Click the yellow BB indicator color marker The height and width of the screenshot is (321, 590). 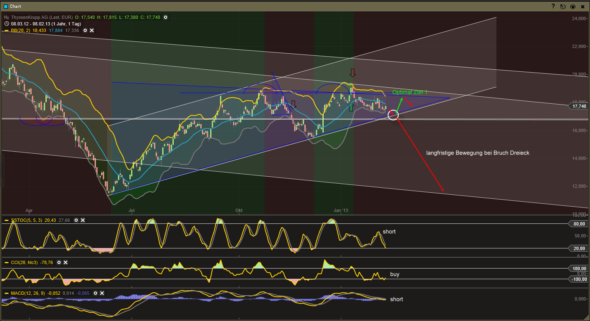[7, 30]
